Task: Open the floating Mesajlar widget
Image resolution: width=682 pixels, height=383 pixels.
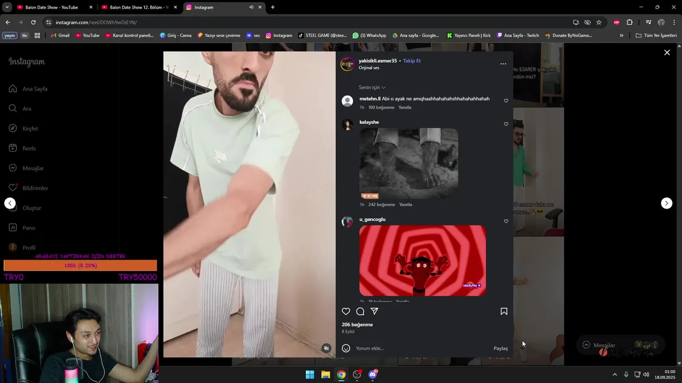Action: pos(621,345)
